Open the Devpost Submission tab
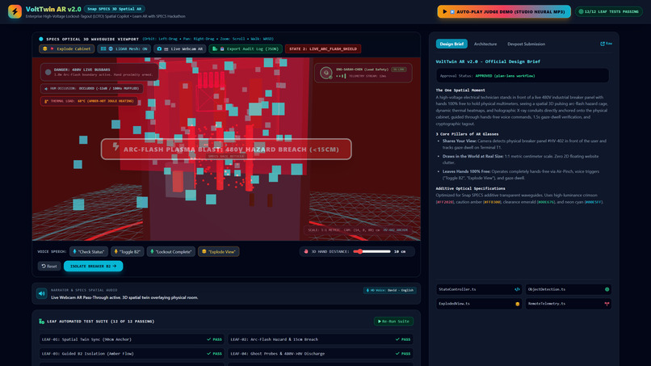Image resolution: width=651 pixels, height=366 pixels. coord(526,44)
